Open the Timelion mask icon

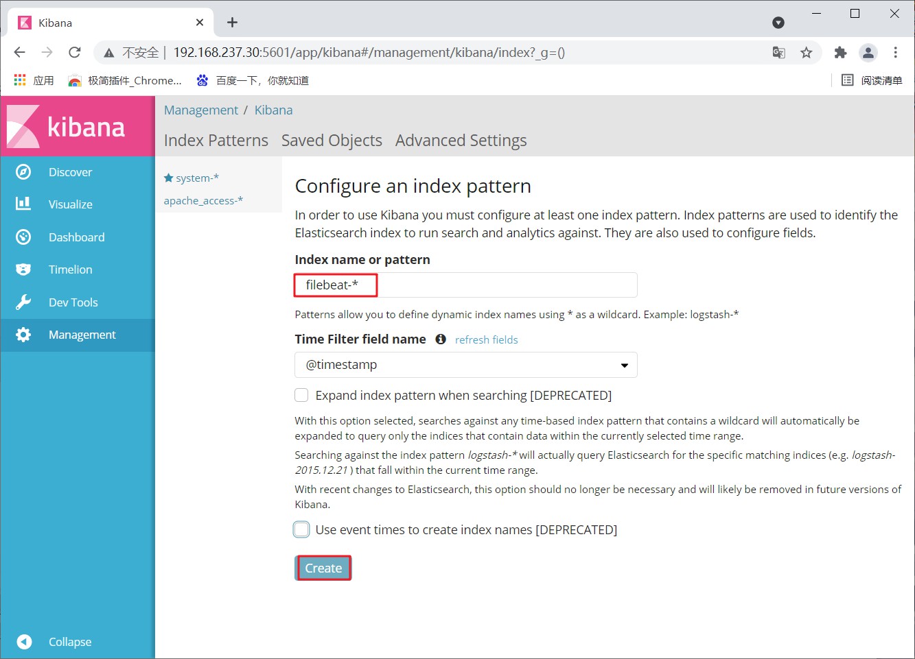(x=23, y=269)
